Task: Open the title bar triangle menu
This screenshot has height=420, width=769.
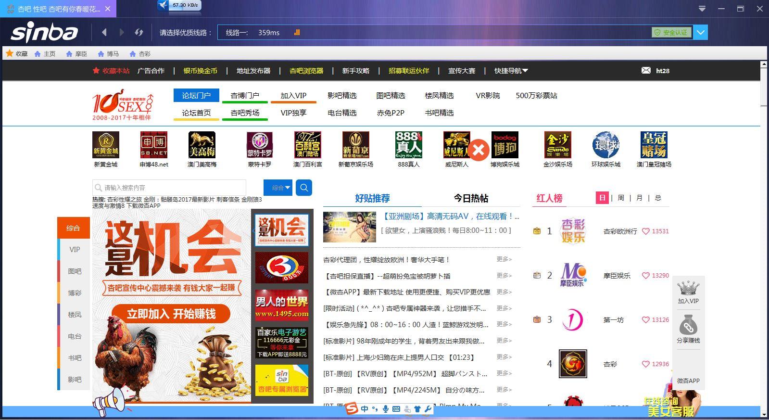Action: (x=702, y=9)
